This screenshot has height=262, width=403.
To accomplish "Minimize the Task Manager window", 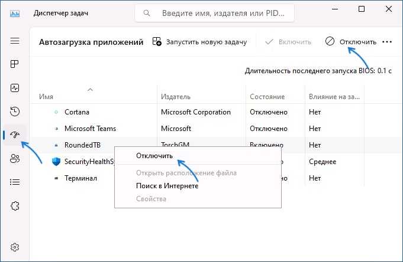I will click(335, 9).
